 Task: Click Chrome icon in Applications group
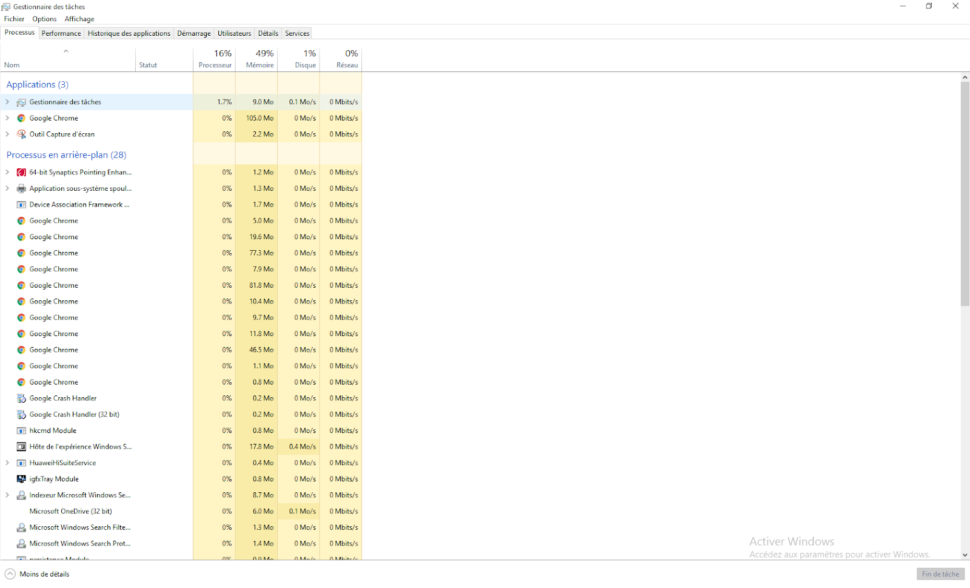[21, 118]
